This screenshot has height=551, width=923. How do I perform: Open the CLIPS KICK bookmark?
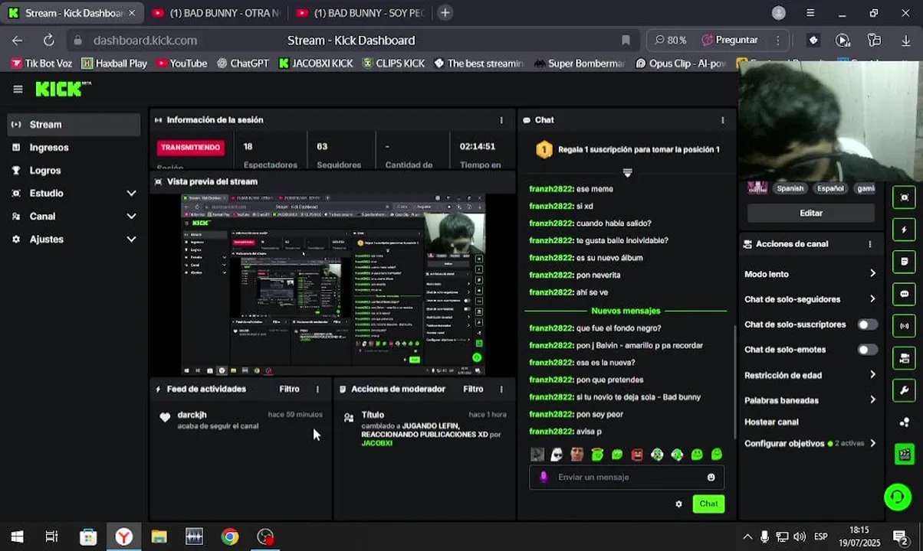393,64
